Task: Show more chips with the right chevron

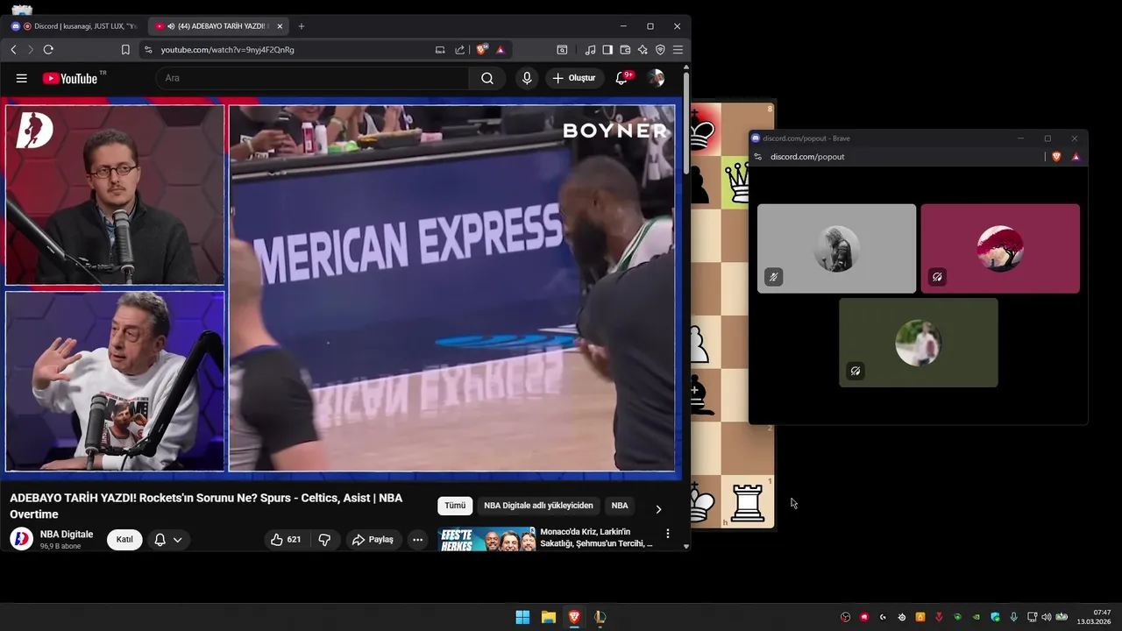Action: [x=658, y=509]
